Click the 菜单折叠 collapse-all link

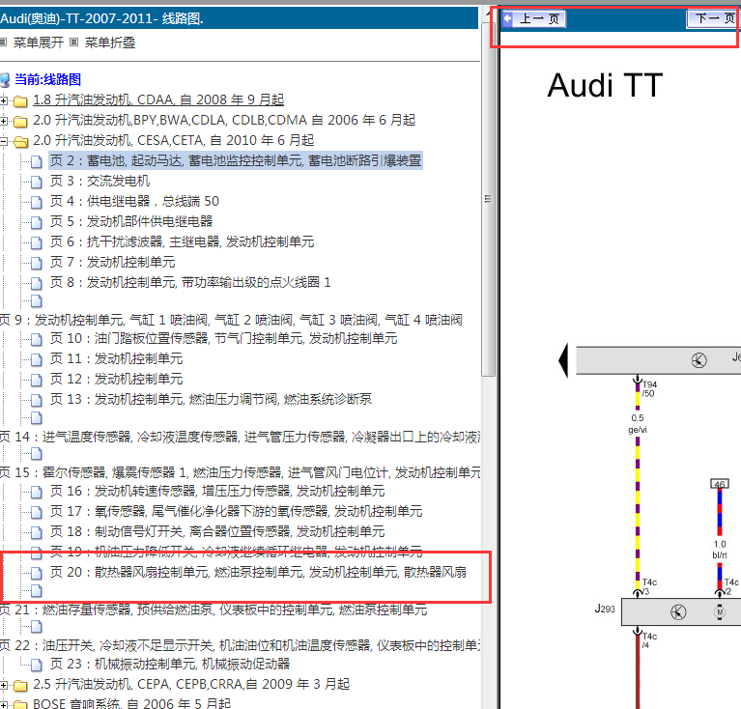[109, 43]
